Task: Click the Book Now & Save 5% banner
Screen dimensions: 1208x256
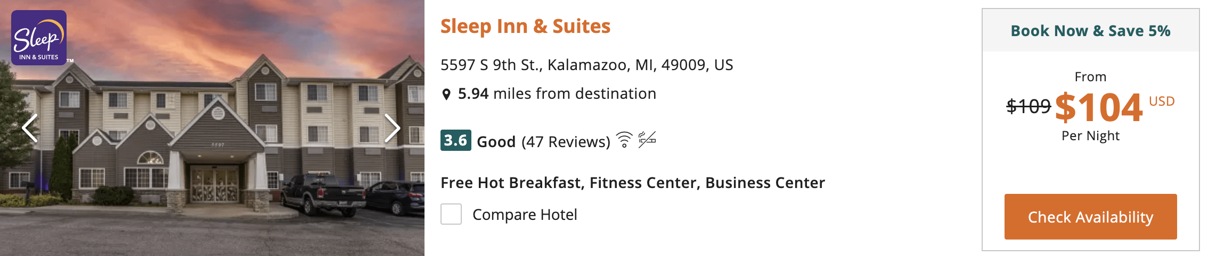Action: (x=1090, y=31)
